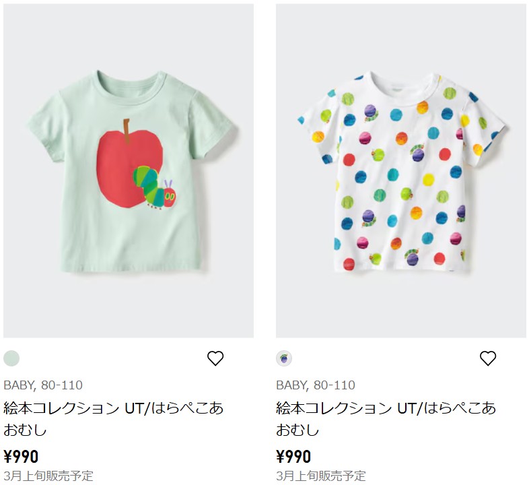Open the product title link under the green shirt
529x485 pixels.
pyautogui.click(x=113, y=418)
